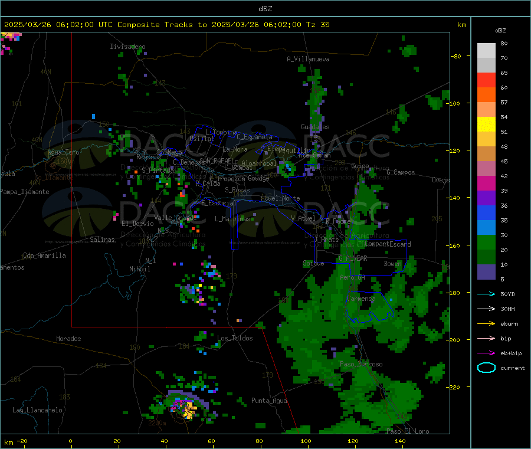This screenshot has height=449, width=531.
Task: Select the bright yellow 51-54 dBZ swatch
Action: click(486, 124)
